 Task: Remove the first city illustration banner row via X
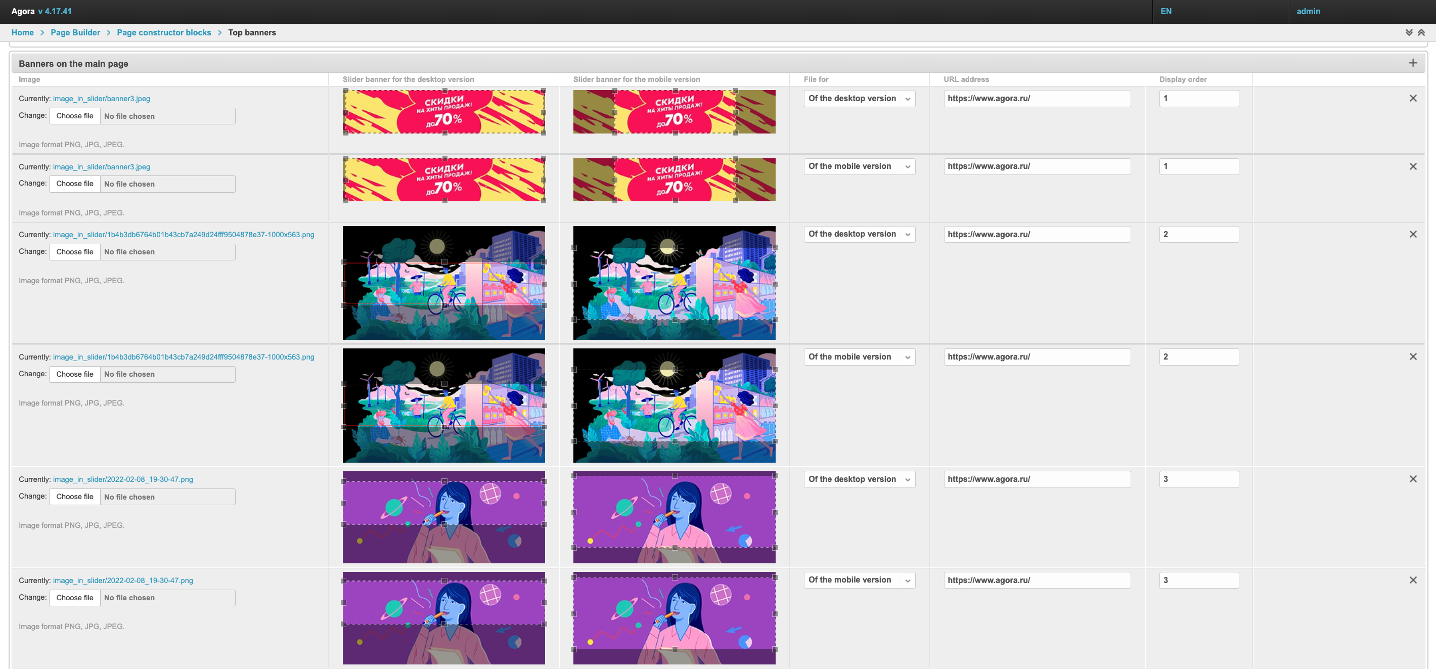point(1413,234)
